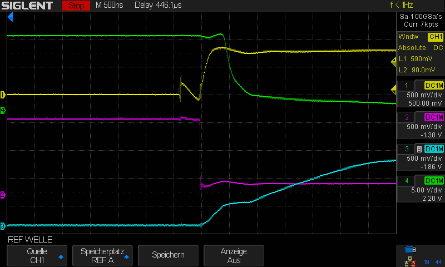Click channel 2 offset -1.30 V value
Image resolution: width=445 pixels, height=267 pixels.
pyautogui.click(x=431, y=135)
